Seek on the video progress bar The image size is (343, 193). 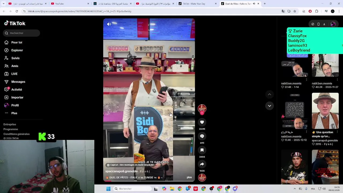tap(149, 181)
